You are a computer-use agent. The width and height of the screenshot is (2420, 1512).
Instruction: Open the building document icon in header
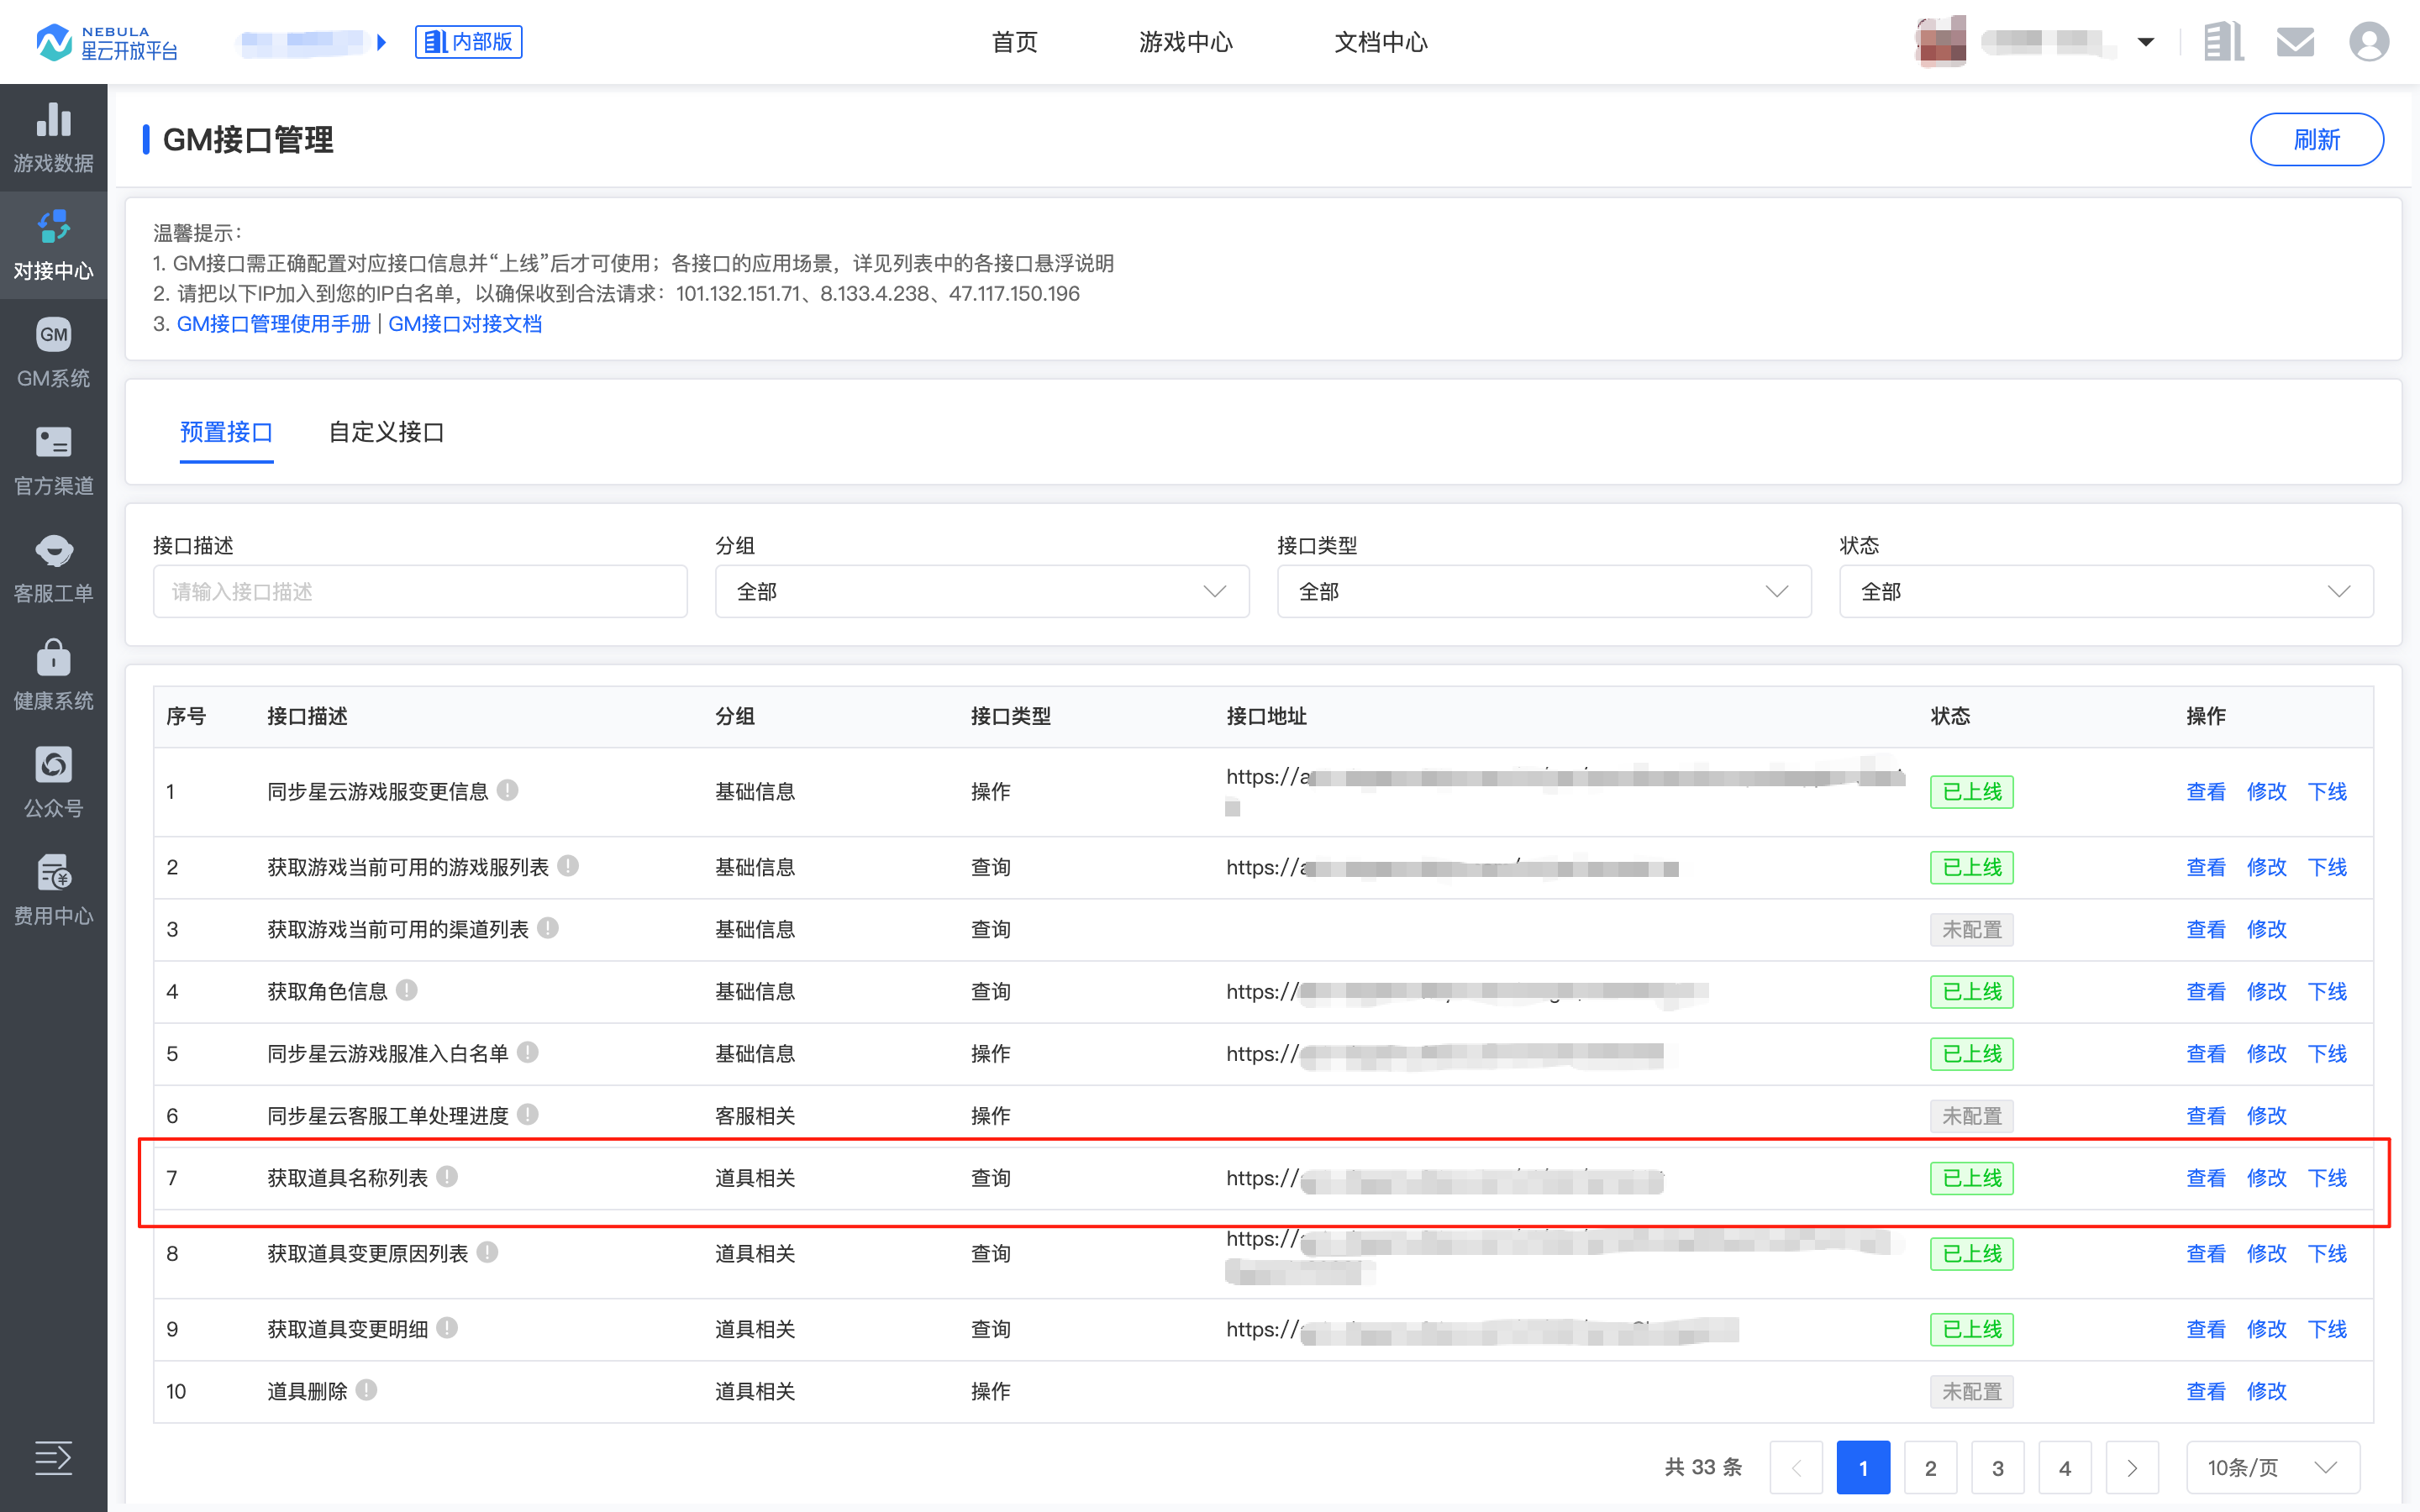click(2223, 42)
